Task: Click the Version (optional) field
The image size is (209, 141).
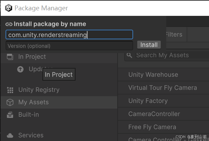Action: (x=69, y=46)
